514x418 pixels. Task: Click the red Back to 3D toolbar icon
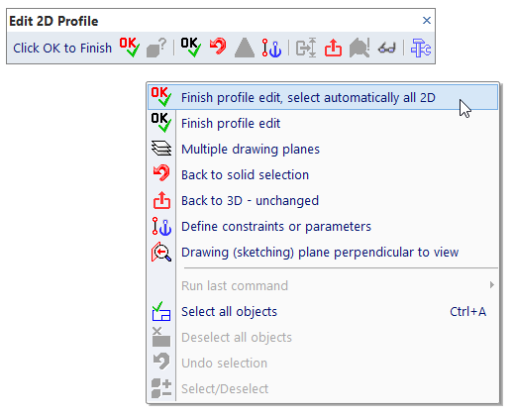click(x=333, y=48)
